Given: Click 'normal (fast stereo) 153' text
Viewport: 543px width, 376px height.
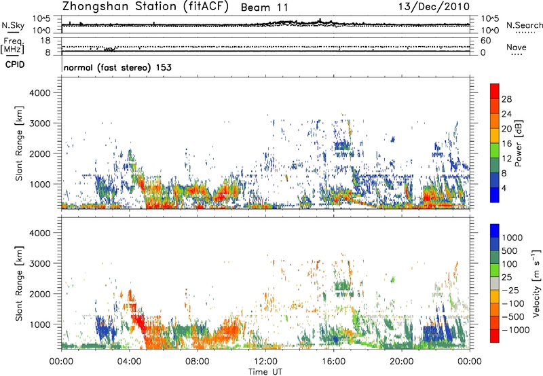Looking at the screenshot, I should pos(117,67).
